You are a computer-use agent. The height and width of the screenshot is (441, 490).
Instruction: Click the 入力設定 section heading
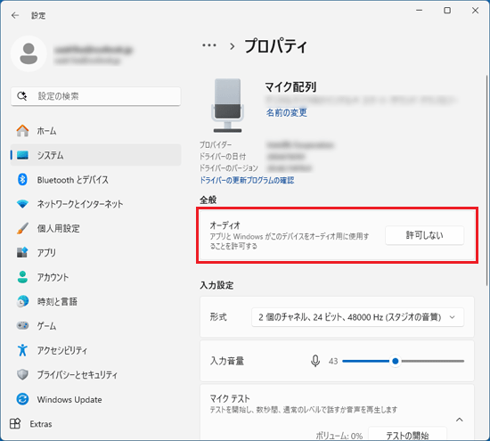[x=216, y=285]
